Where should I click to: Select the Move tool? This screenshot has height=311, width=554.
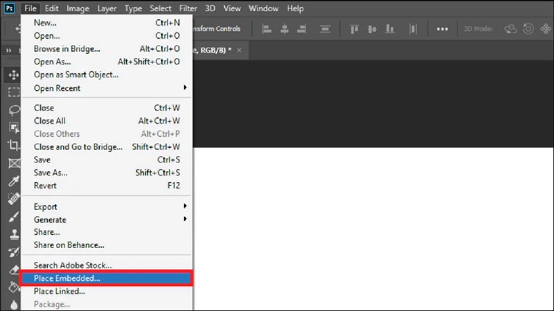pyautogui.click(x=13, y=75)
